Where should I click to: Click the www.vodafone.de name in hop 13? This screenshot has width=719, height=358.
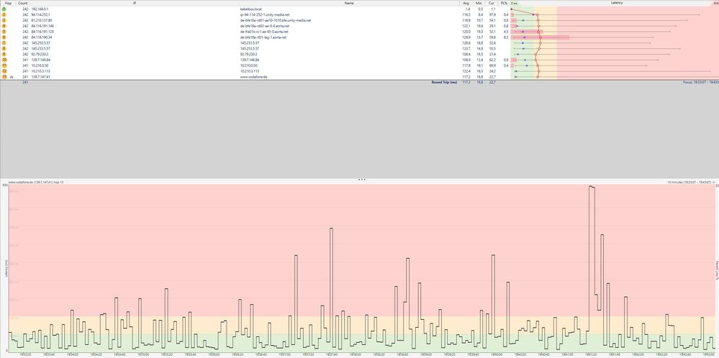coord(253,77)
